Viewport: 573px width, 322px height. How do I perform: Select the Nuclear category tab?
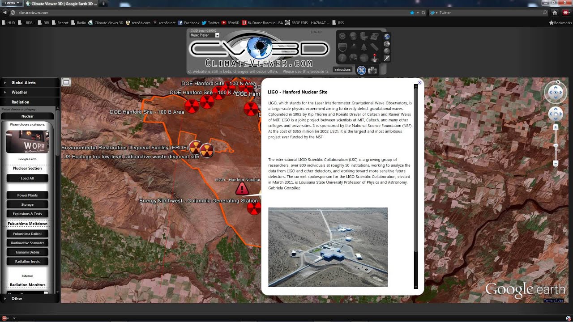click(x=27, y=116)
